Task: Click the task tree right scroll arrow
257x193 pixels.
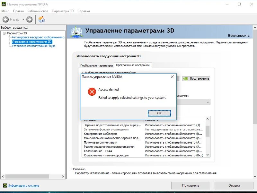Action: point(63,176)
